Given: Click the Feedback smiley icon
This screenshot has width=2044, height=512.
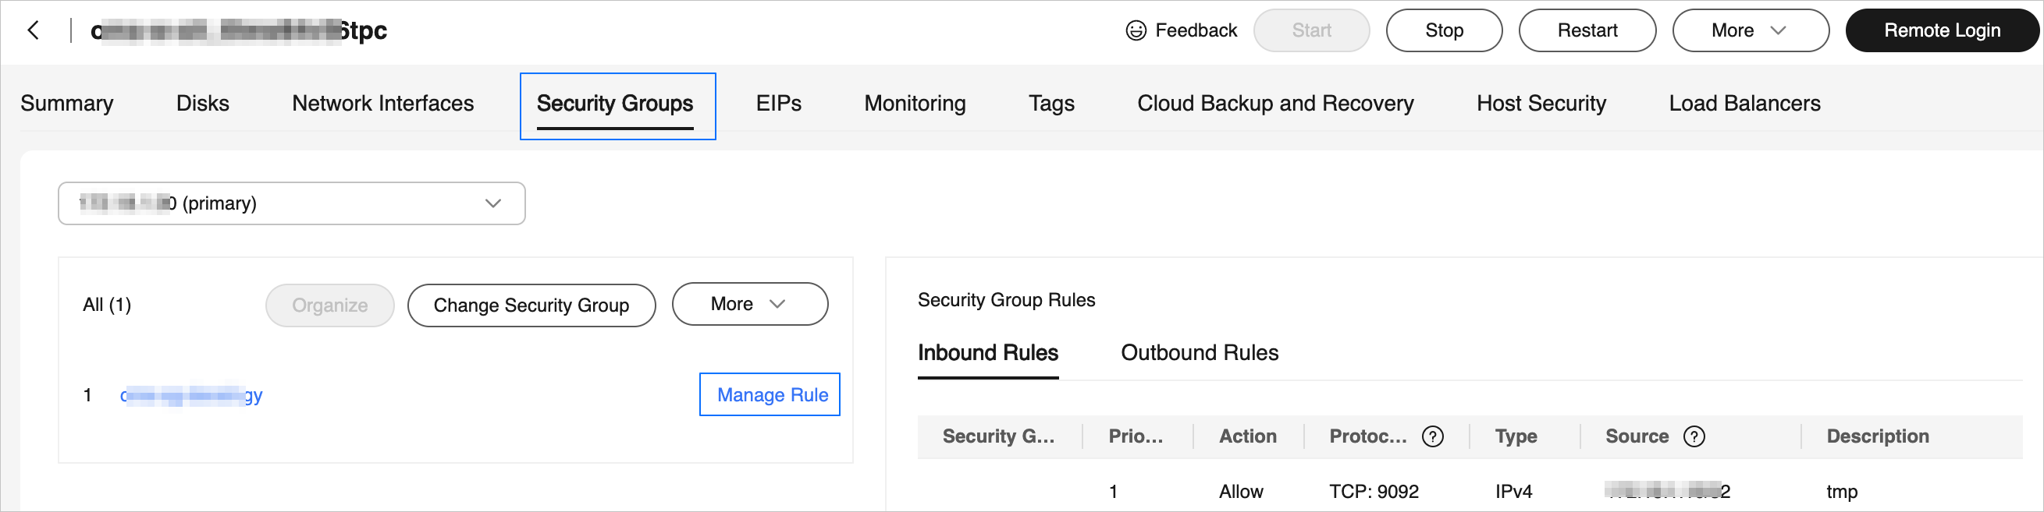Looking at the screenshot, I should point(1136,31).
